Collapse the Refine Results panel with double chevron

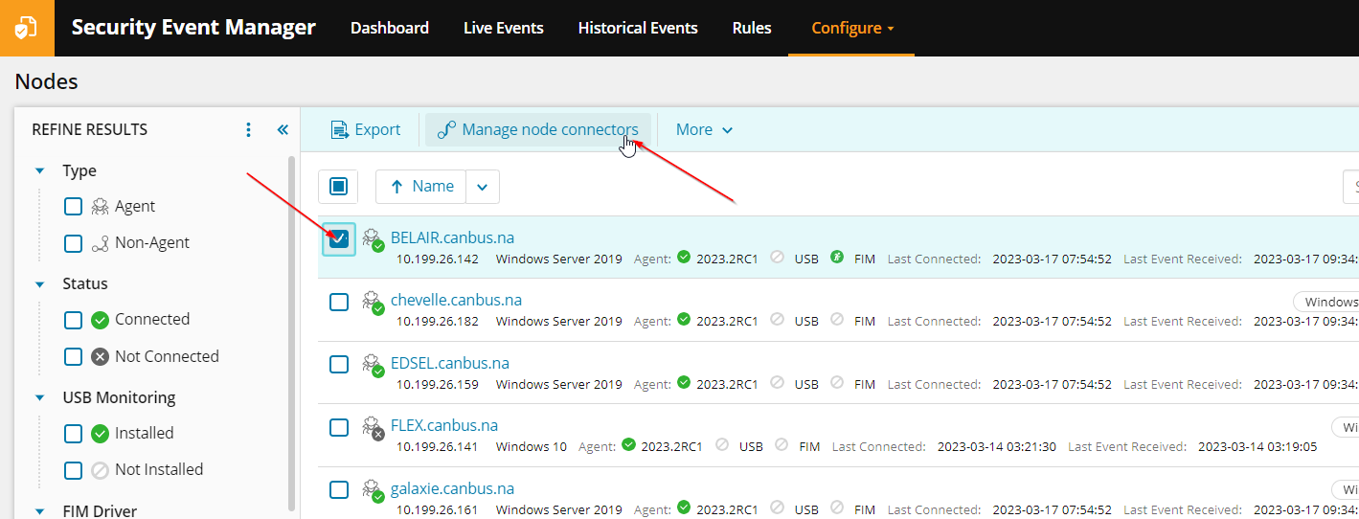[x=283, y=129]
